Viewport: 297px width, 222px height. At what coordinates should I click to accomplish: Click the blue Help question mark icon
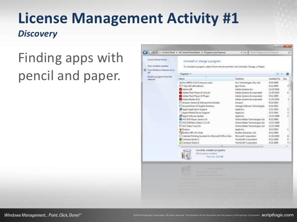(288, 74)
